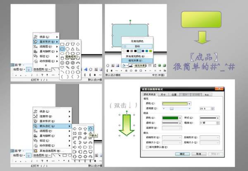Choose the parallelogram shape in basic shapes gallery
This screenshot has height=171, width=248.
[67, 44]
